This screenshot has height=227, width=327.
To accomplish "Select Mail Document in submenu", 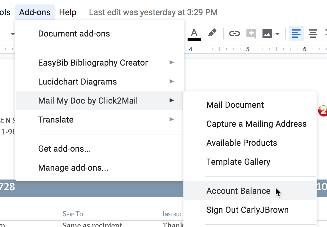I will tap(250, 105).
